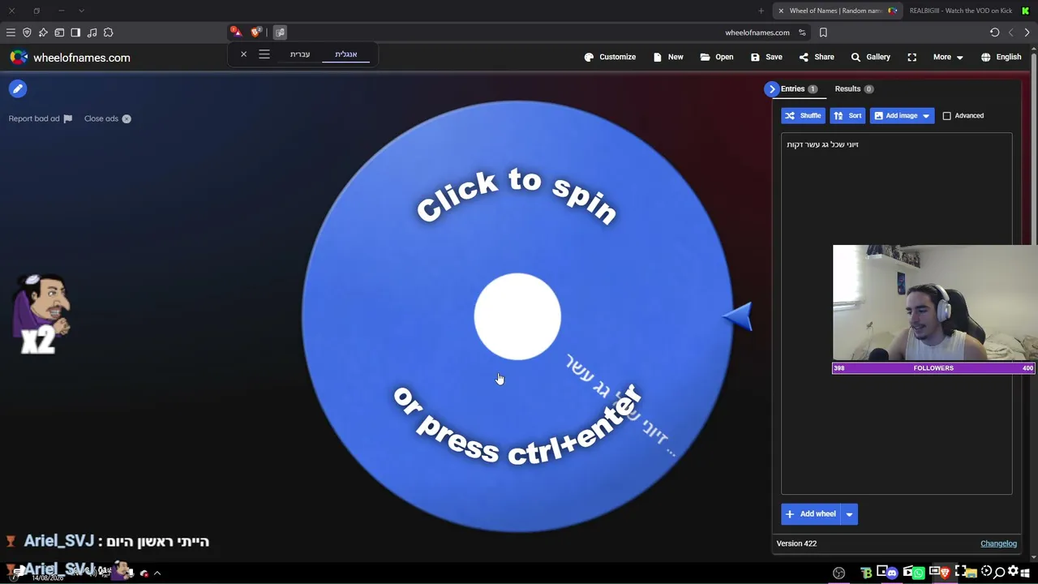Open the Brave Shields lion icon
The width and height of the screenshot is (1038, 584).
pos(256,32)
